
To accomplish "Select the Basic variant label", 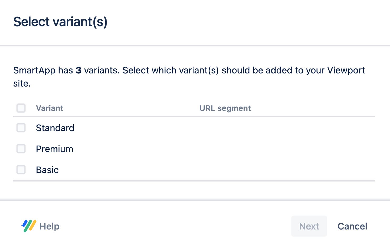I will 47,170.
